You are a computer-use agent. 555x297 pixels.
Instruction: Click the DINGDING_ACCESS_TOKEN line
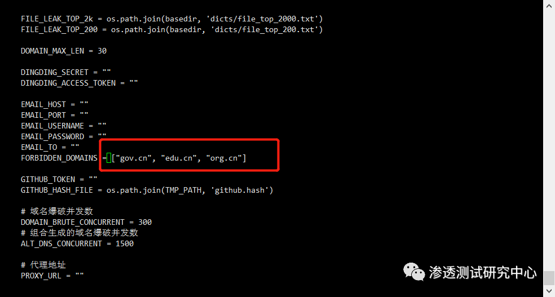[x=80, y=83]
